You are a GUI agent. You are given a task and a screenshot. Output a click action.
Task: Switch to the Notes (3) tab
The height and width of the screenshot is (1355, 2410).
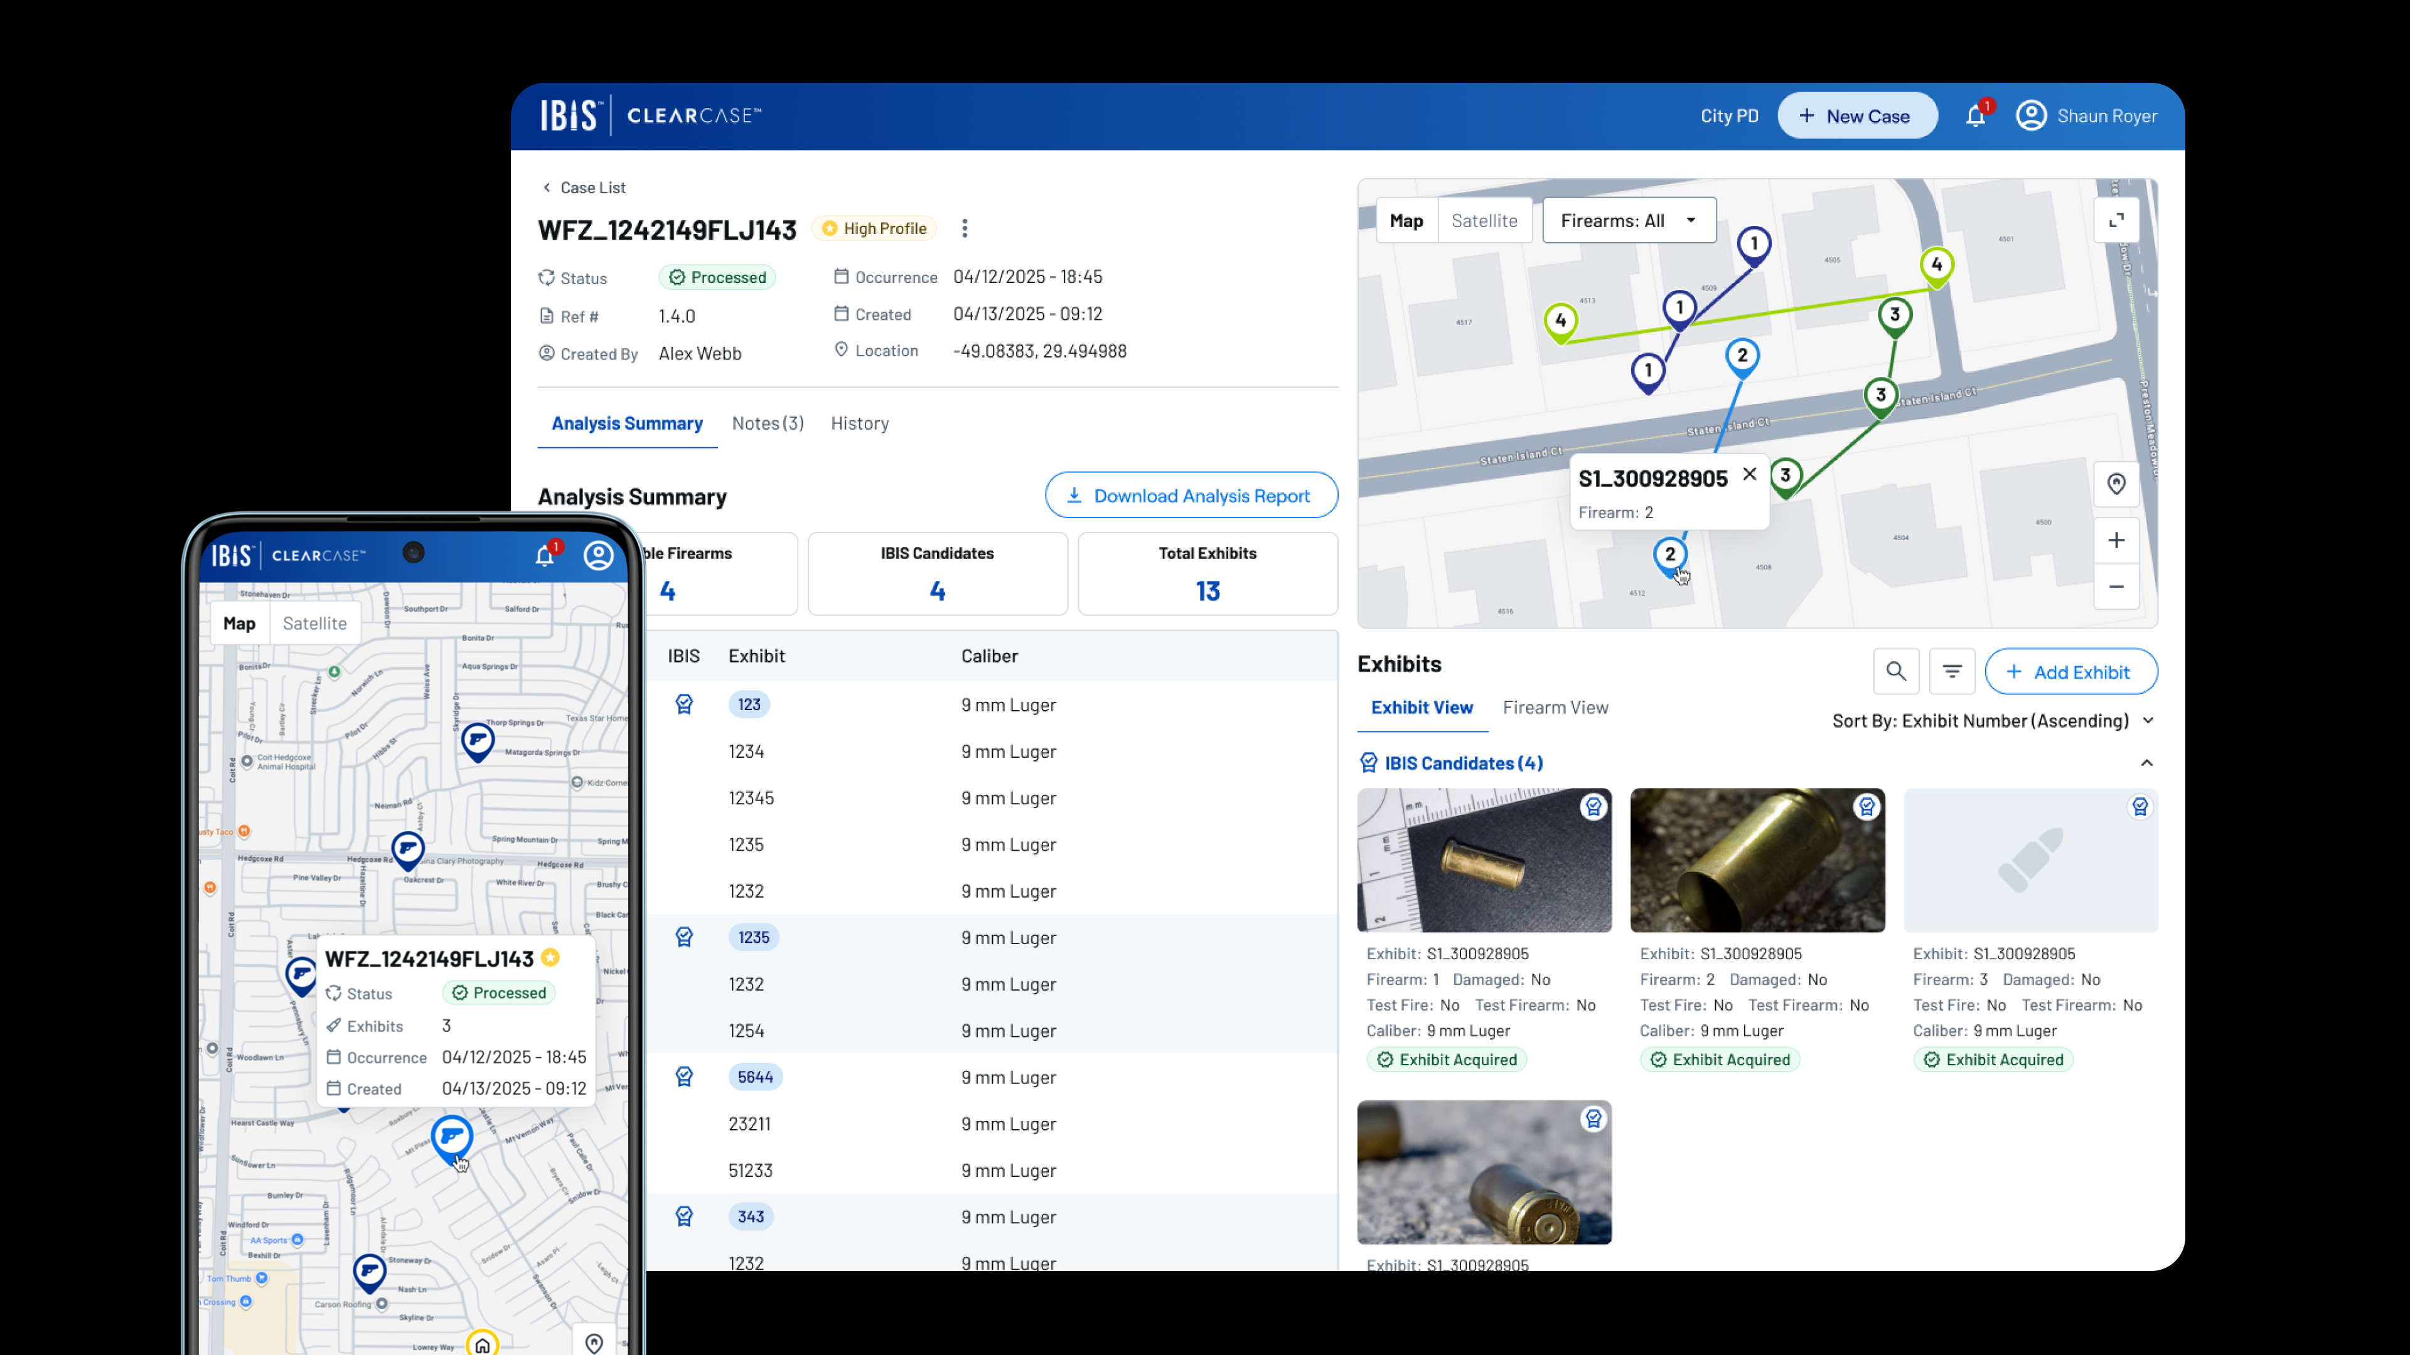(x=767, y=423)
